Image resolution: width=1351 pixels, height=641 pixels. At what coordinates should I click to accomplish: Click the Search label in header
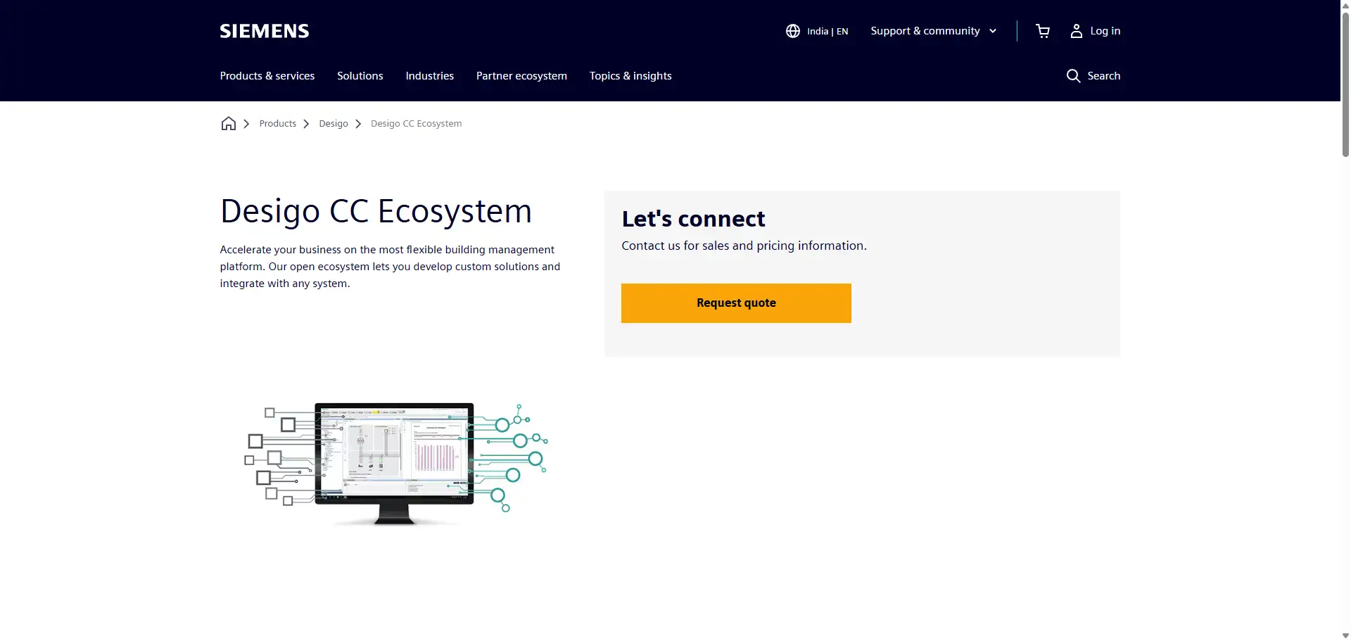[x=1104, y=76]
